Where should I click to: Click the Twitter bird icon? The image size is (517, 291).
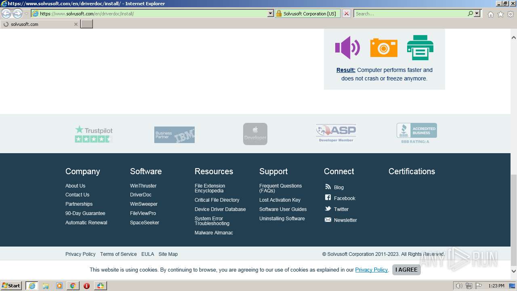click(x=328, y=209)
